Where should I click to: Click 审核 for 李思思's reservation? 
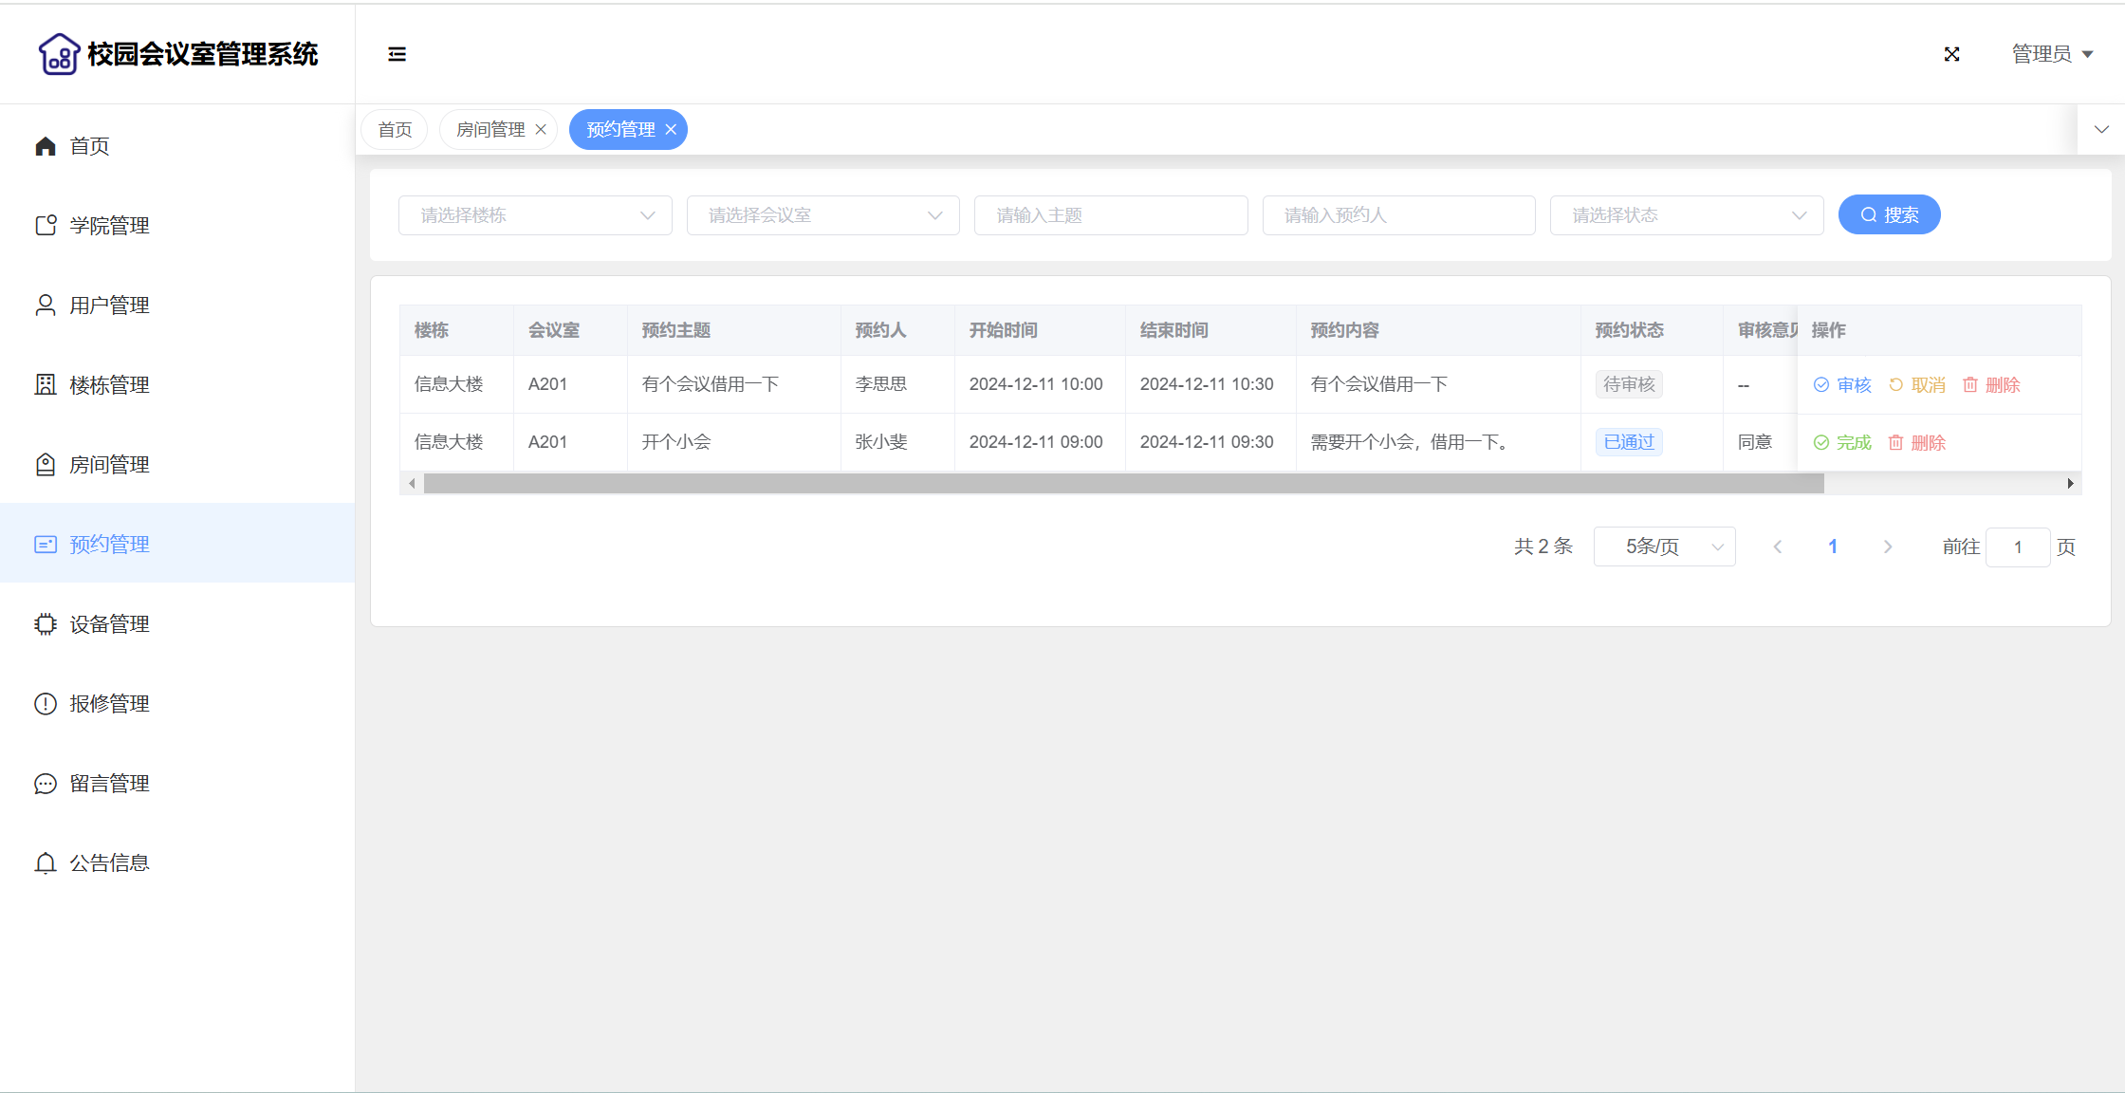pos(1842,385)
